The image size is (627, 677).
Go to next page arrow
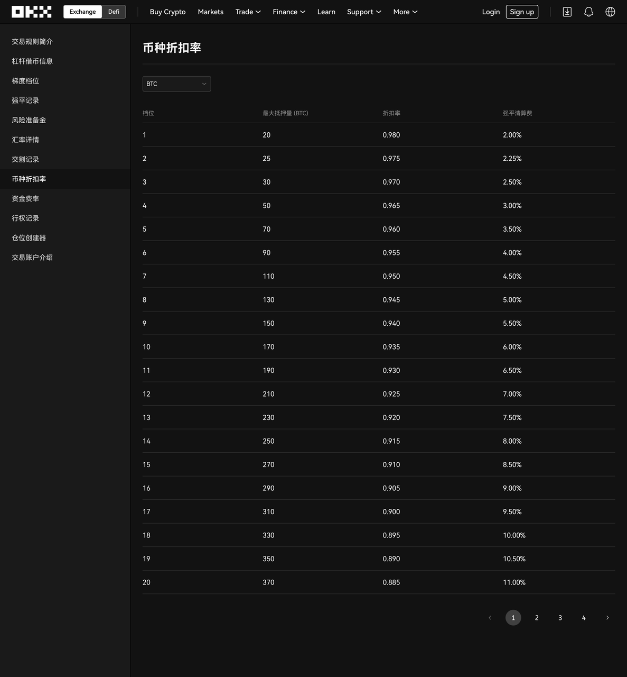607,618
